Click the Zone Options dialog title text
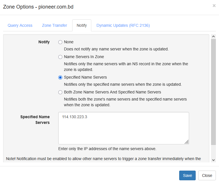The image size is (219, 184). coord(38,7)
